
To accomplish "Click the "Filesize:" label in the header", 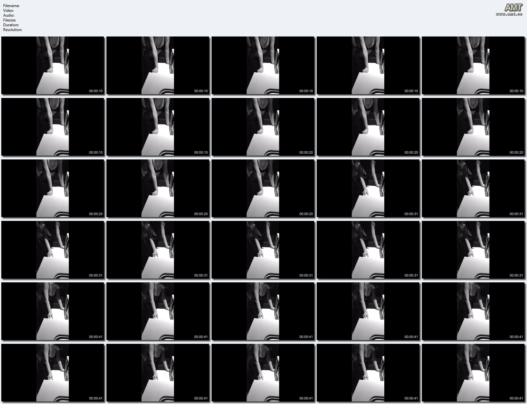I will 10,20.
